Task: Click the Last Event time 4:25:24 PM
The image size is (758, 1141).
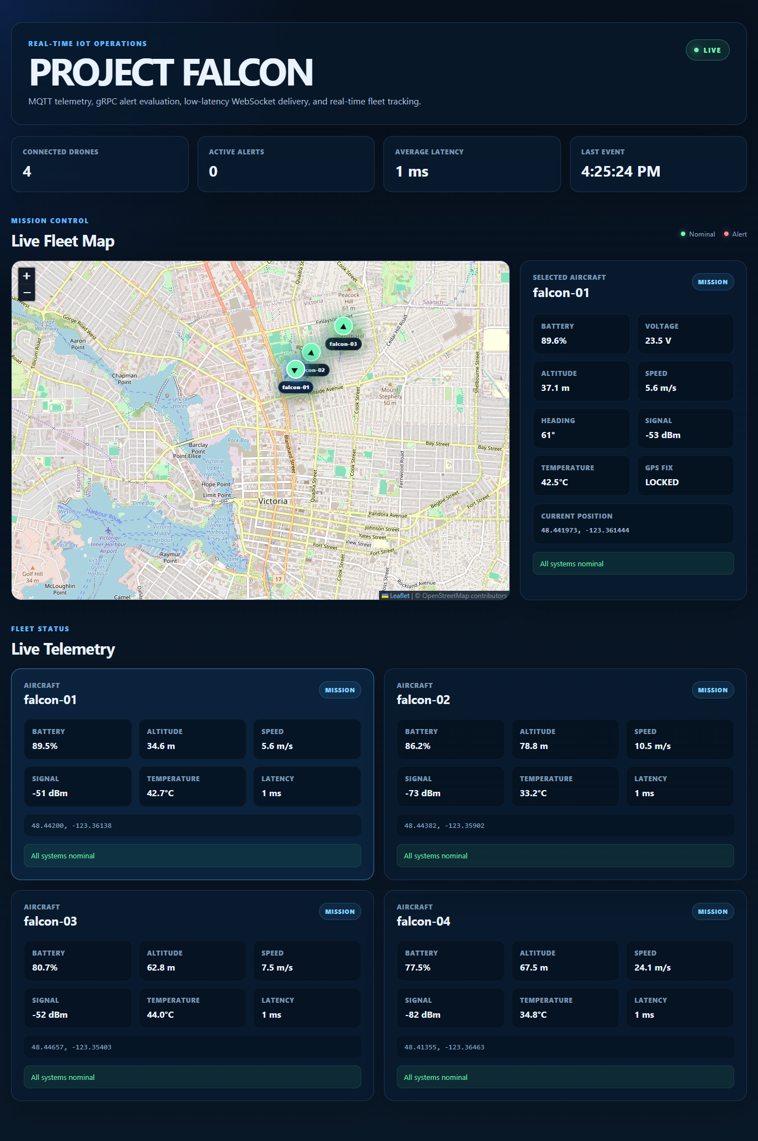Action: coord(620,172)
